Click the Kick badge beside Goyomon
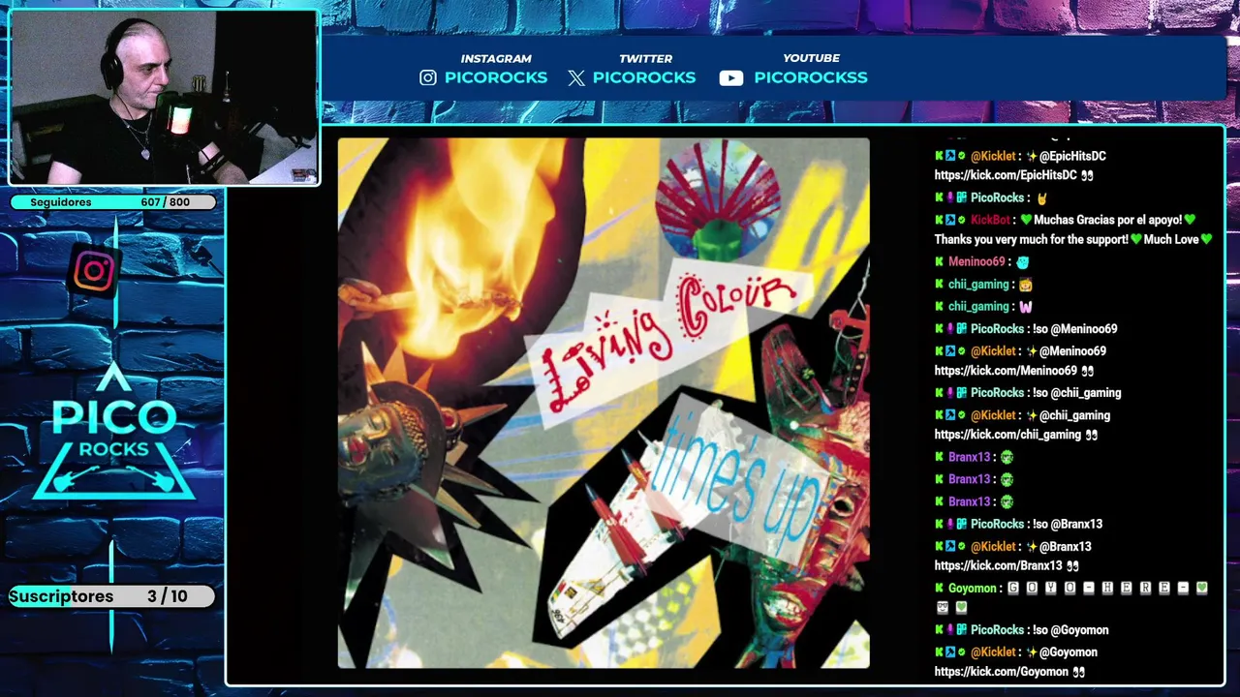Screen dimensions: 1240x697 [939, 588]
